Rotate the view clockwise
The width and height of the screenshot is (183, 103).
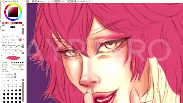click(72, 1)
